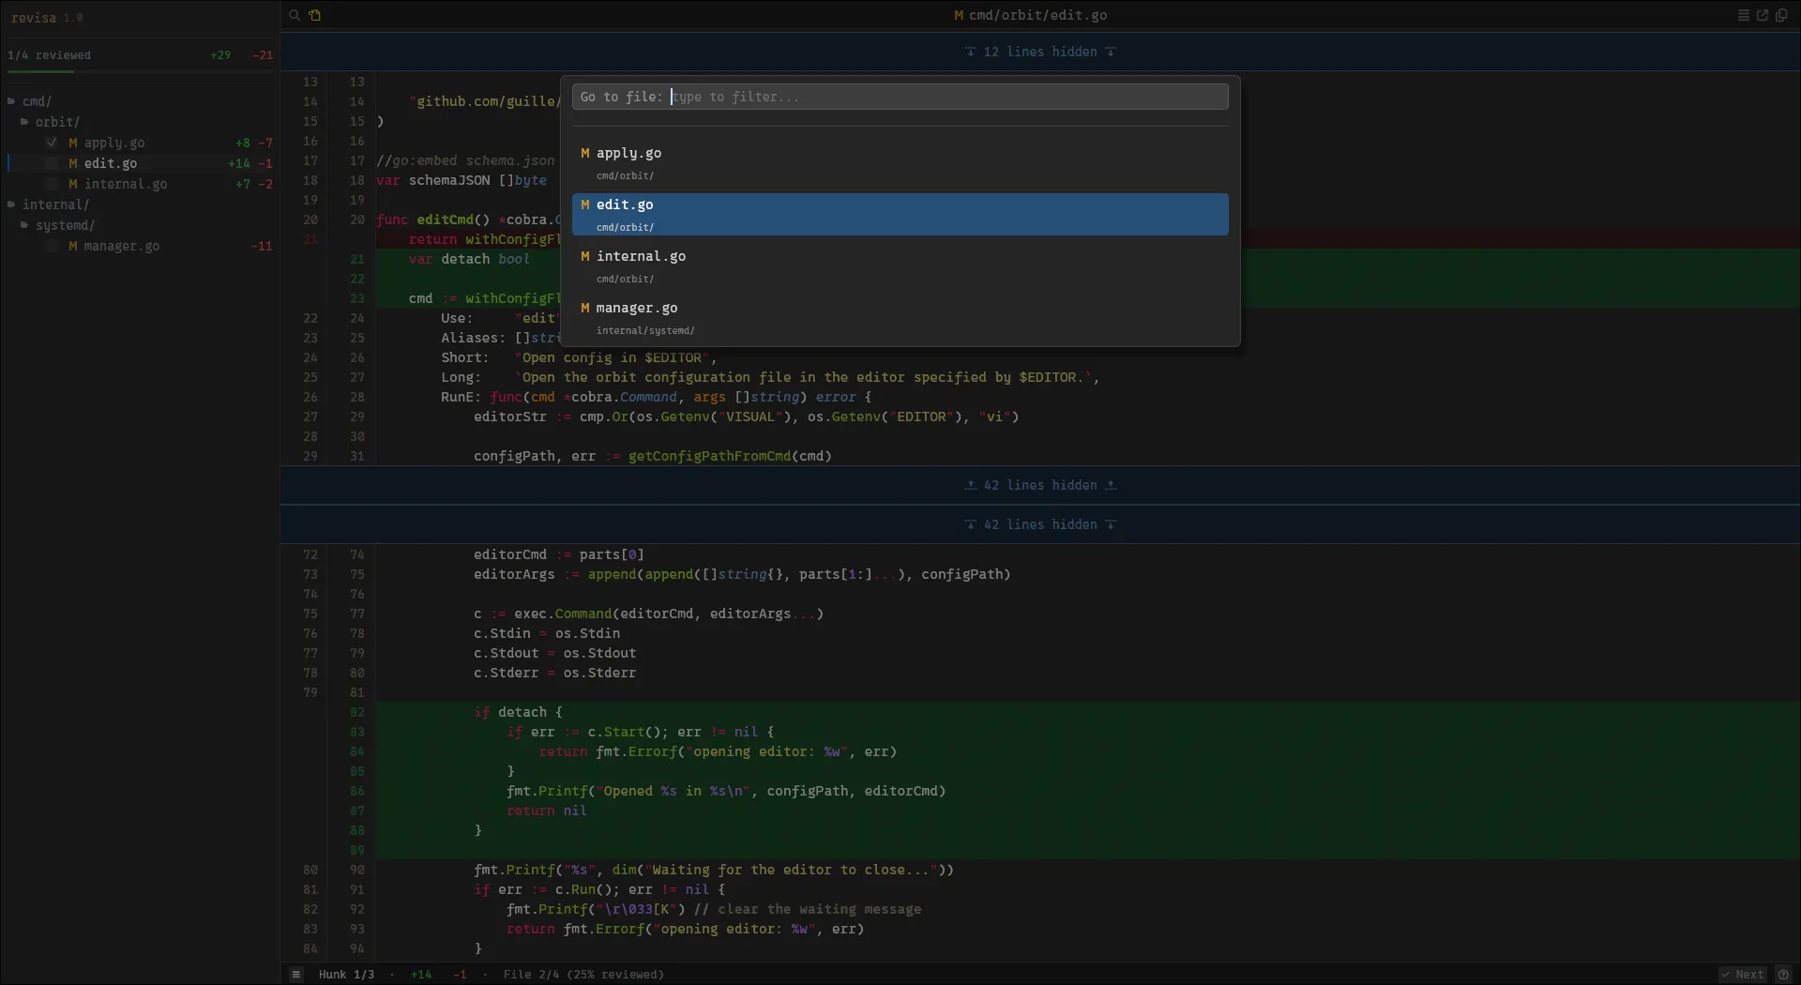Click the cmd/ folder icon
This screenshot has width=1801, height=985.
pos(11,101)
